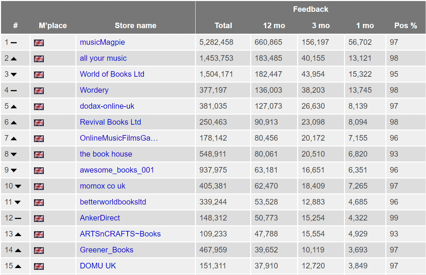
Task: Click the UK flag beside the book house
Action: [39, 155]
